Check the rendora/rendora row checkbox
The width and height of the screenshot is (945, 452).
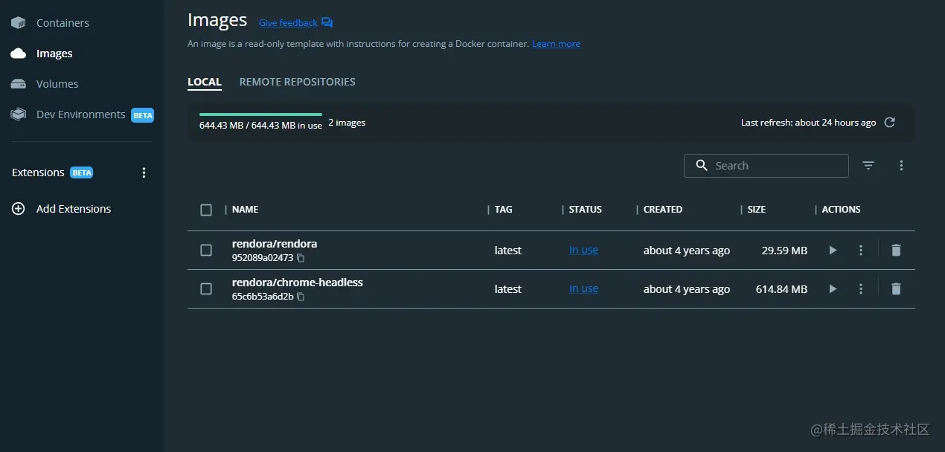point(206,251)
